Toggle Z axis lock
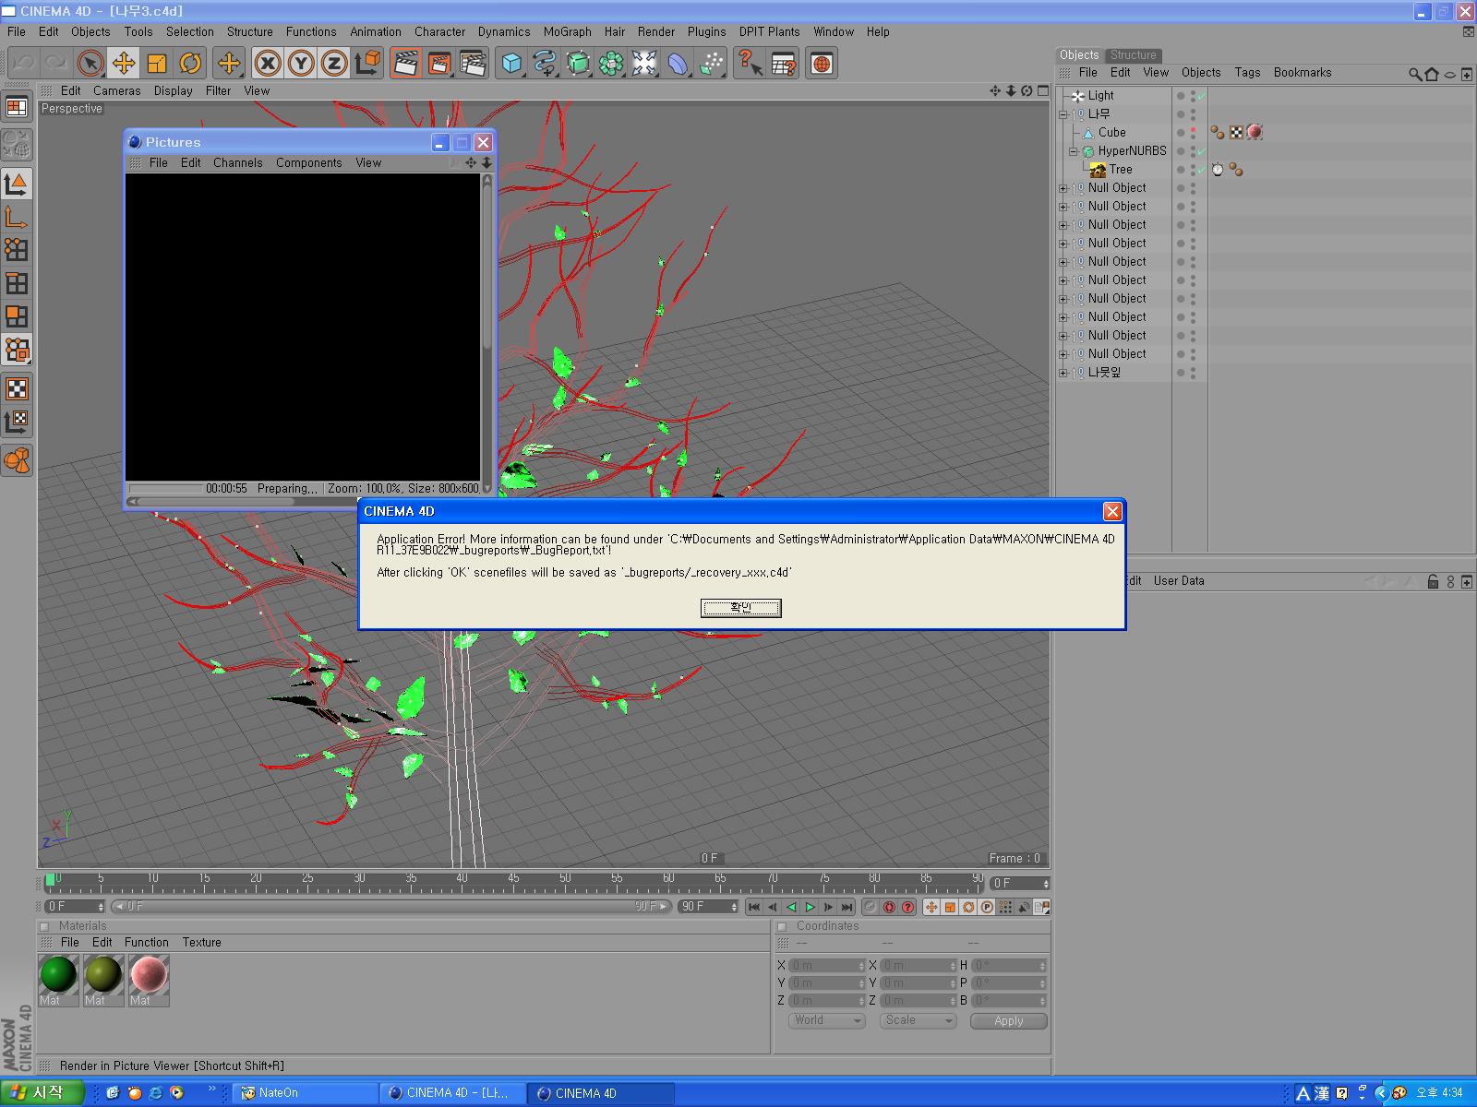The width and height of the screenshot is (1477, 1107). (334, 64)
